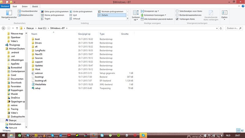Viewport: 245px width, 138px height.
Task: Click Alle kolommen passend maken
Action: point(156,19)
